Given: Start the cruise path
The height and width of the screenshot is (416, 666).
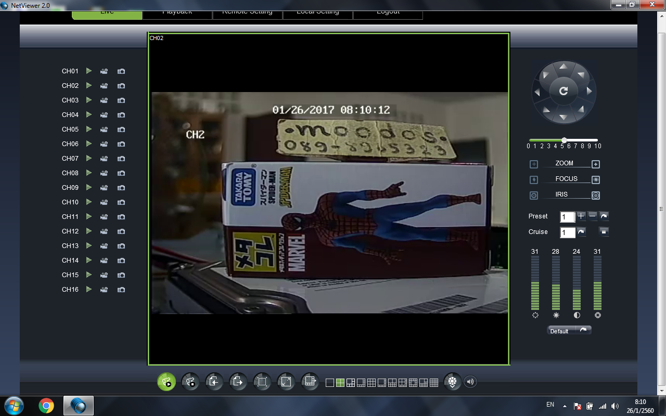Looking at the screenshot, I should (x=581, y=231).
